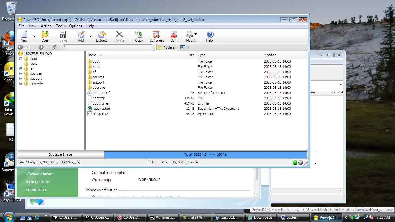Click the Back navigation arrow
This screenshot has height=222, width=395.
coord(20,47)
